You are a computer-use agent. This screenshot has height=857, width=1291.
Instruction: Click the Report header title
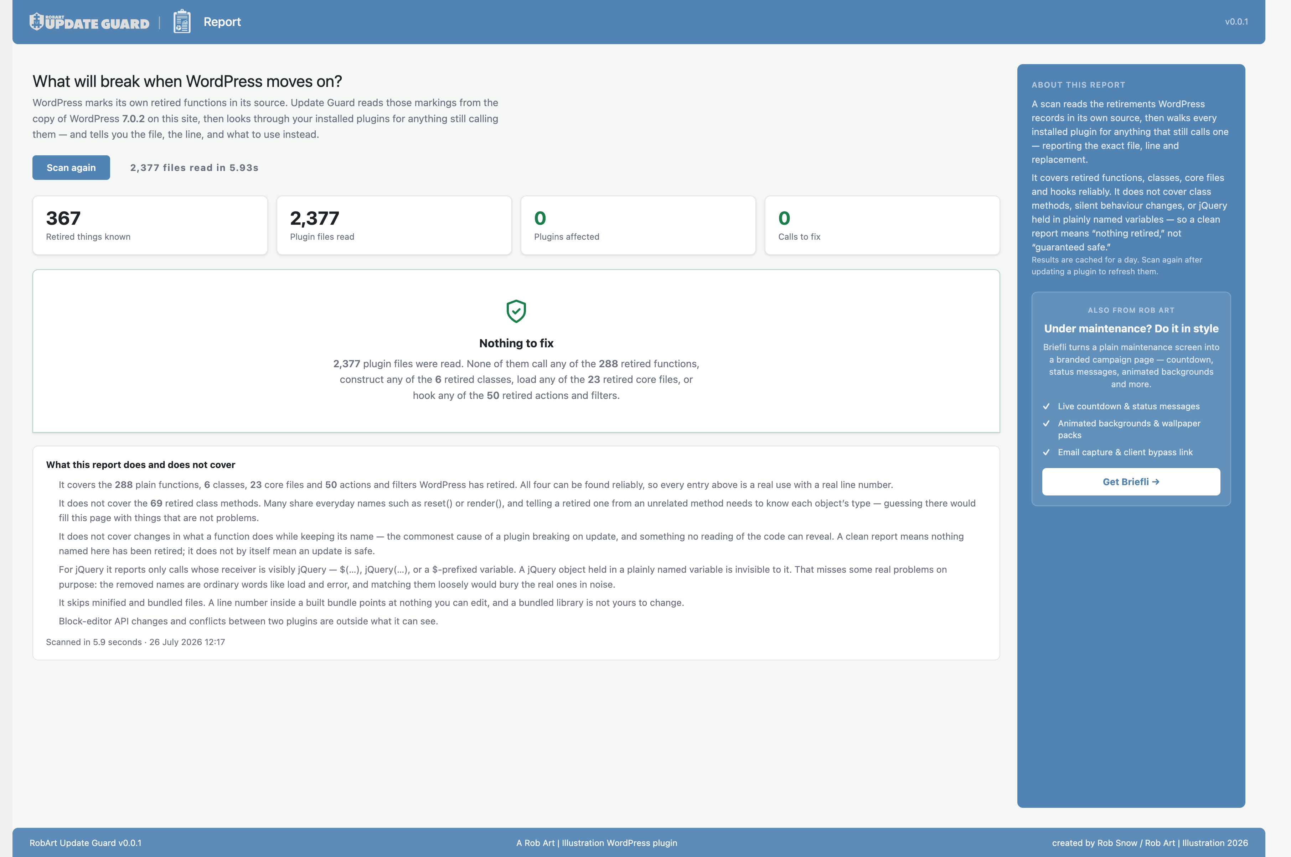pos(222,22)
